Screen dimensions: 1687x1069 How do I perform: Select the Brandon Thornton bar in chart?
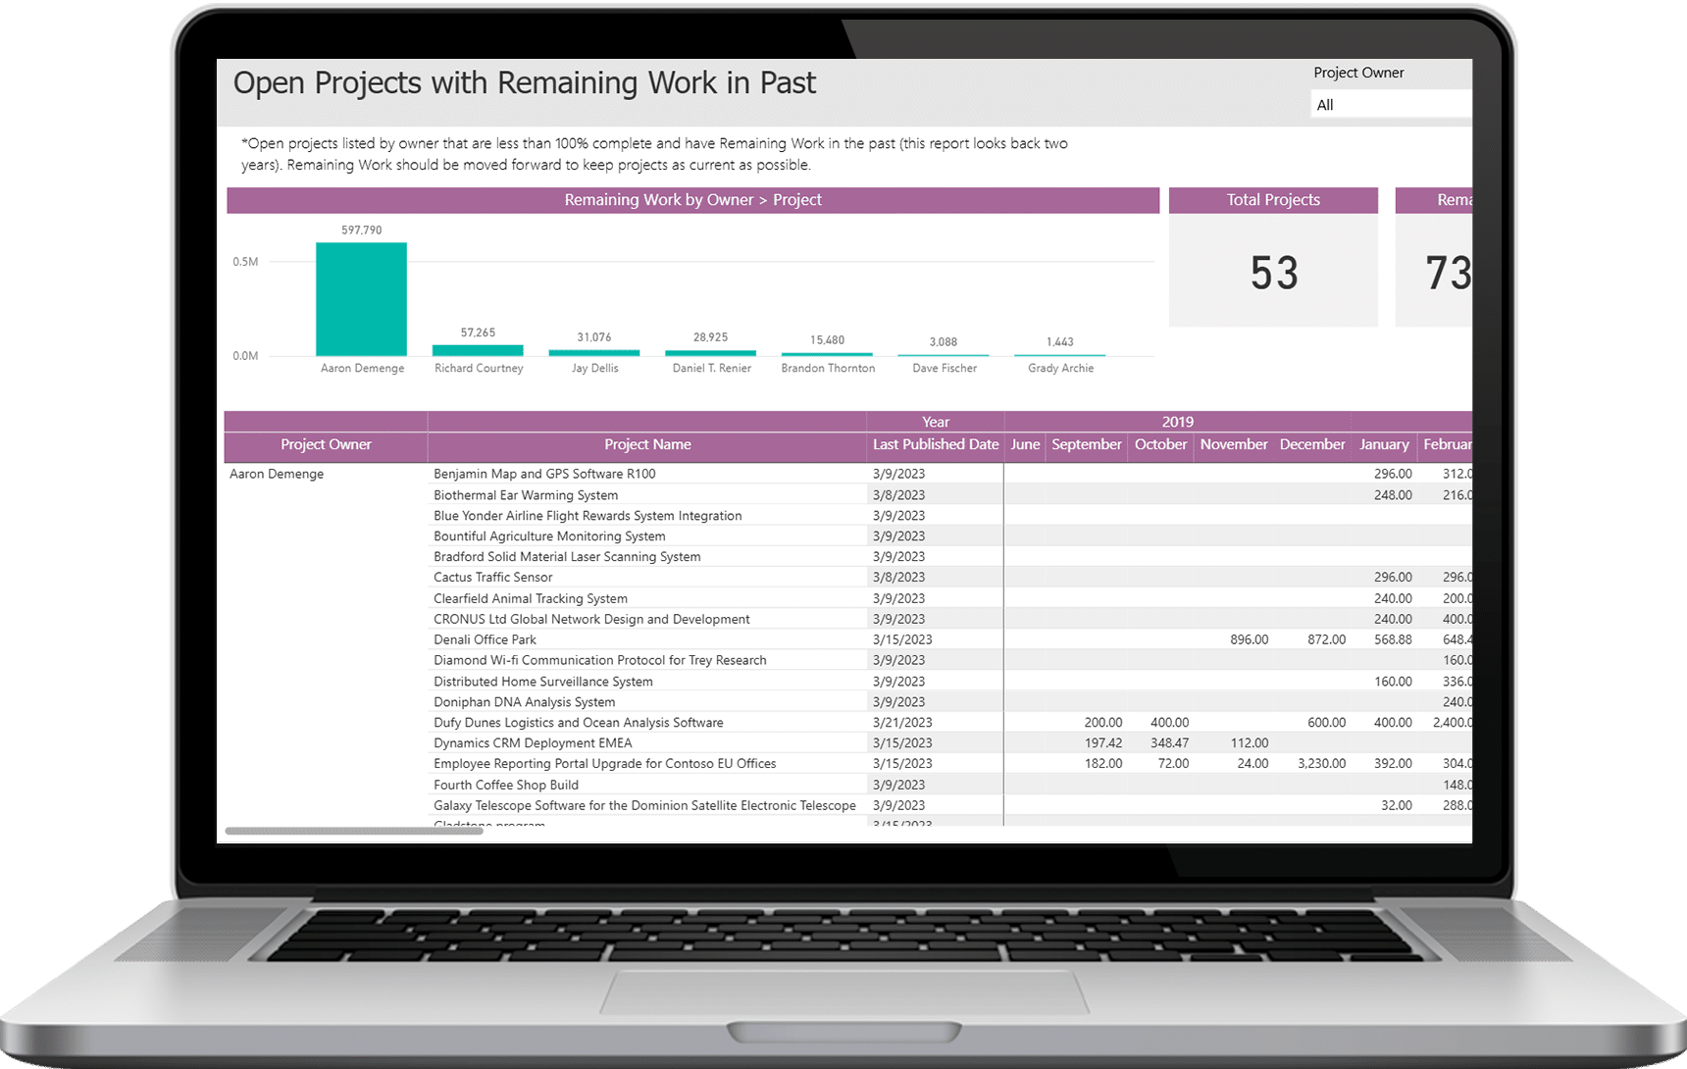coord(827,353)
